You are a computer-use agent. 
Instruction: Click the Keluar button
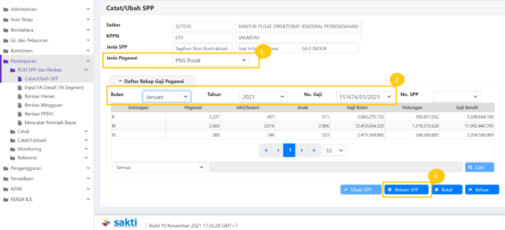click(482, 190)
